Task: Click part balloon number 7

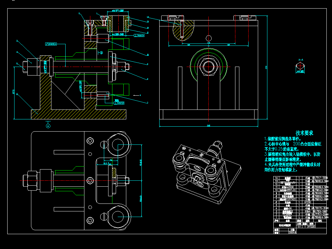Action: pyautogui.click(x=148, y=103)
